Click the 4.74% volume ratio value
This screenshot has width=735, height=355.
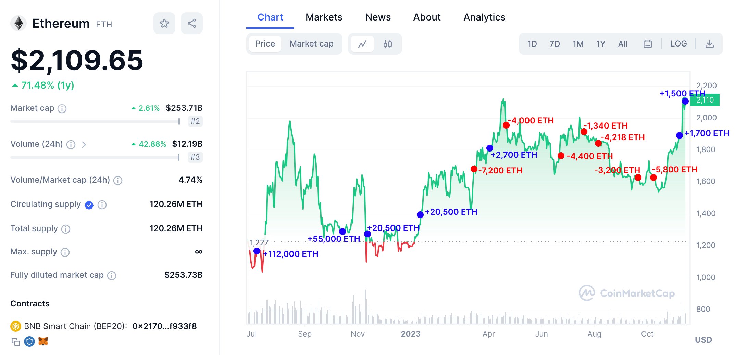pos(190,180)
